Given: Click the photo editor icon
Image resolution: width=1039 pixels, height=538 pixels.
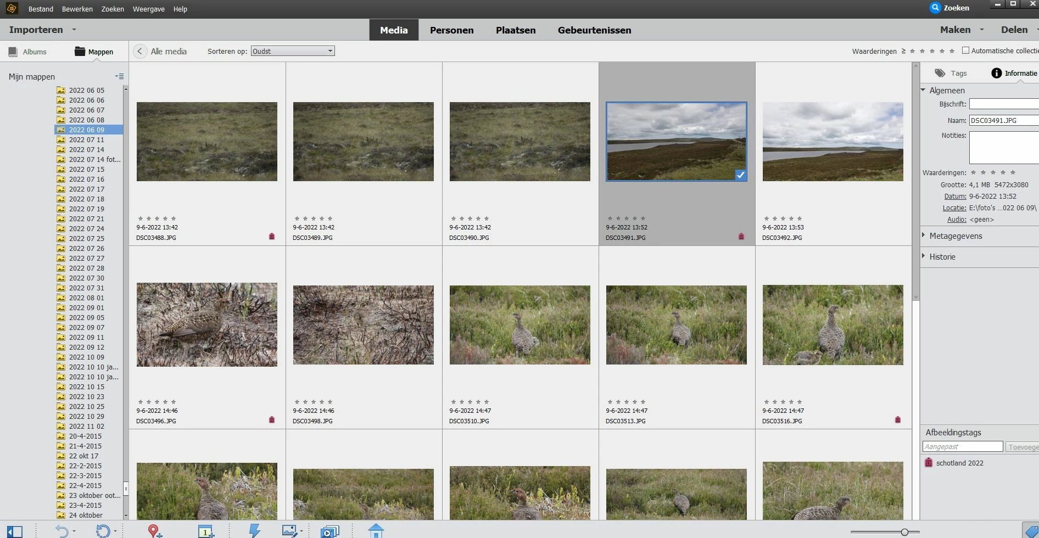Looking at the screenshot, I should click(289, 530).
